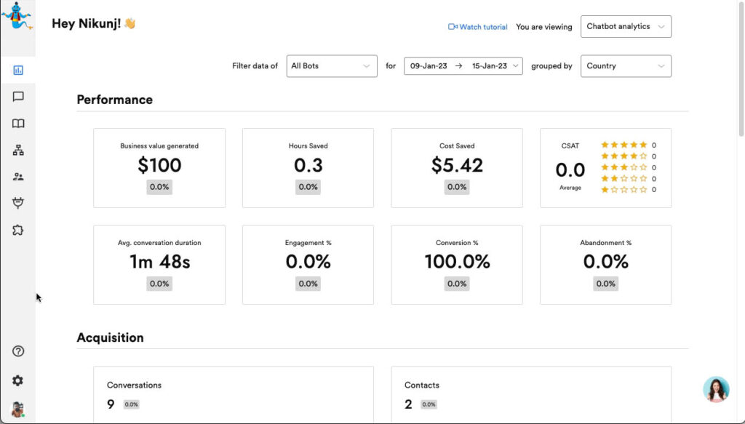Click the plug integrations sidebar icon
This screenshot has height=424, width=745.
(x=18, y=203)
